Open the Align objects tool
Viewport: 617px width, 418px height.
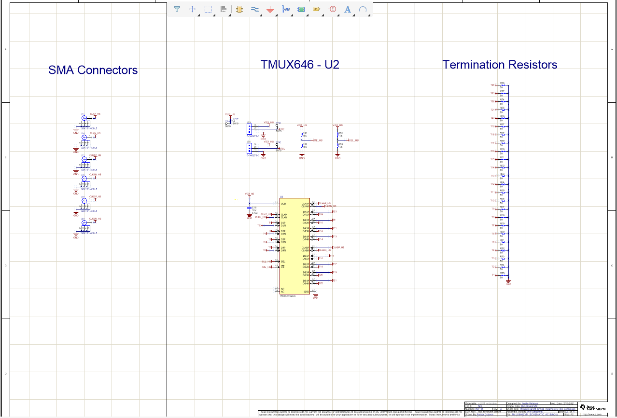point(223,9)
